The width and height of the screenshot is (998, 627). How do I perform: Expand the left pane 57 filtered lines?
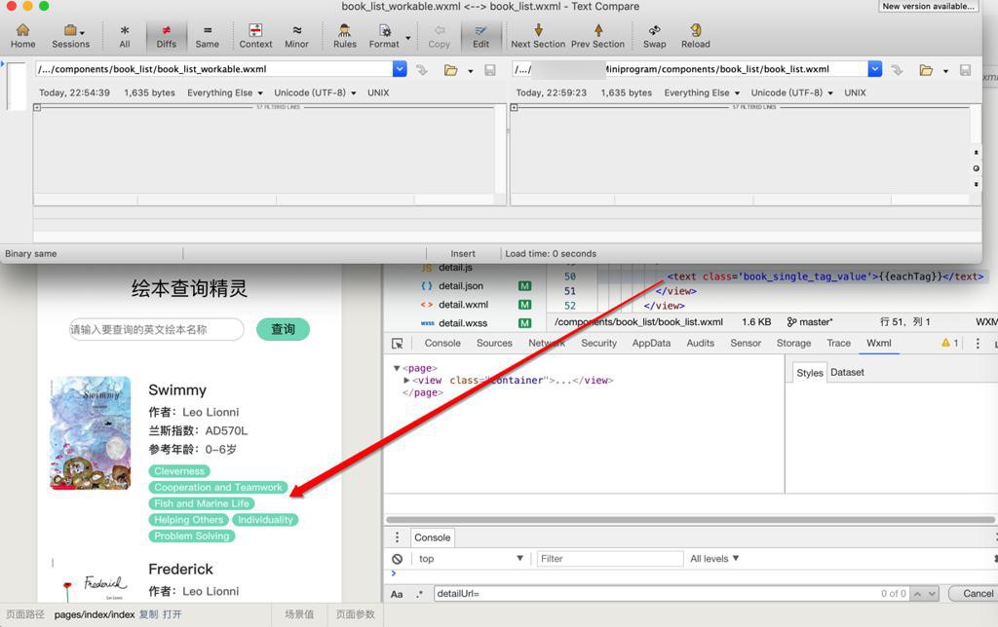37,107
